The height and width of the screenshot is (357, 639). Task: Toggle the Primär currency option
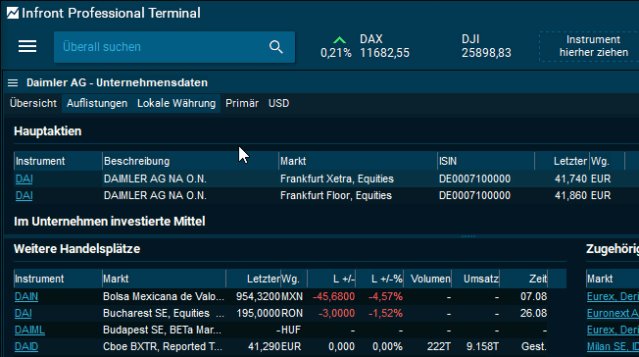click(x=242, y=103)
